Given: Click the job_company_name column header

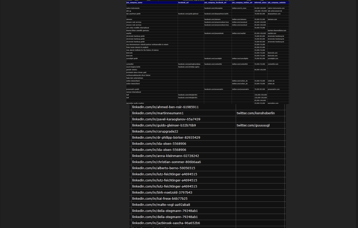Looking at the screenshot, I should click(134, 2).
